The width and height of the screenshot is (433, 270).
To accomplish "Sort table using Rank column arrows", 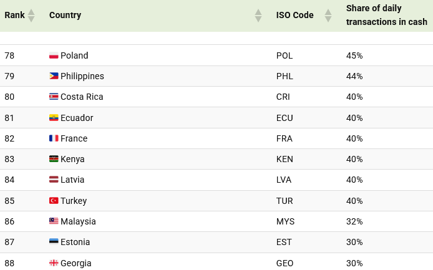I will point(31,16).
